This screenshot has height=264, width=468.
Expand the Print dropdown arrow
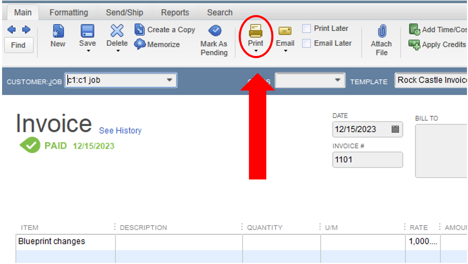tap(256, 51)
